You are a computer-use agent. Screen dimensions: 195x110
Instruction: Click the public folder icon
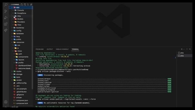coord(14,39)
